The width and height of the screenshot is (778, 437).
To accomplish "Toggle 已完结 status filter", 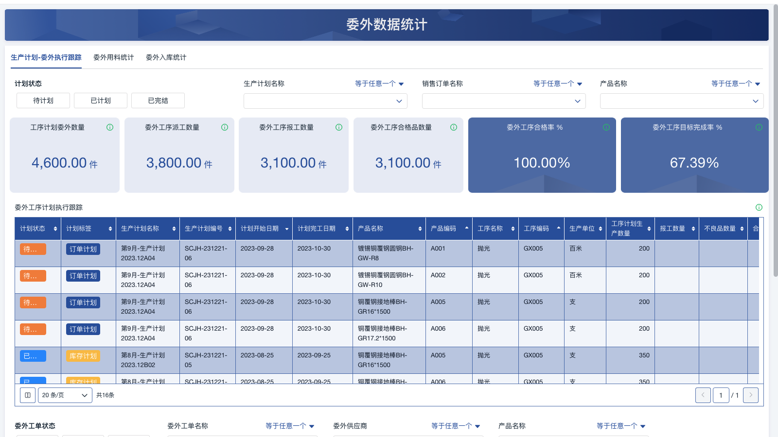I will click(158, 101).
